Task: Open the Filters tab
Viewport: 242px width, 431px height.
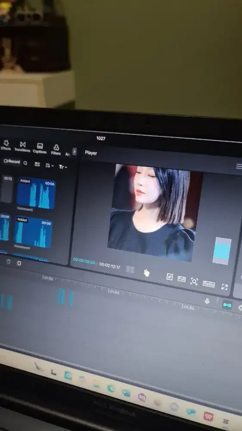Action: [56, 150]
